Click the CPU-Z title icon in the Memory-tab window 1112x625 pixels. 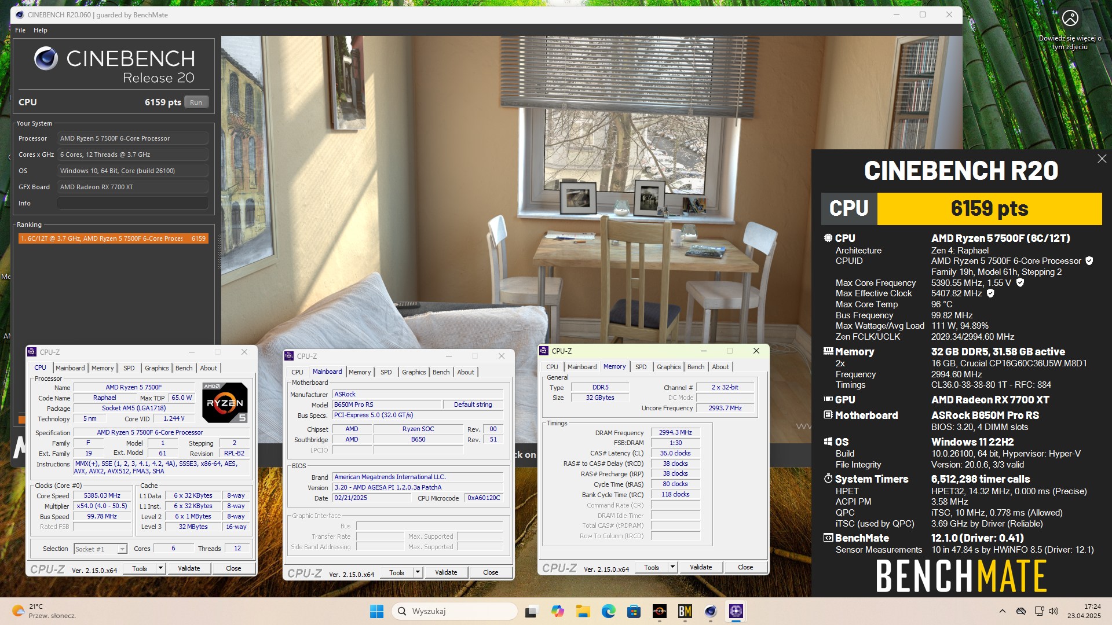544,351
